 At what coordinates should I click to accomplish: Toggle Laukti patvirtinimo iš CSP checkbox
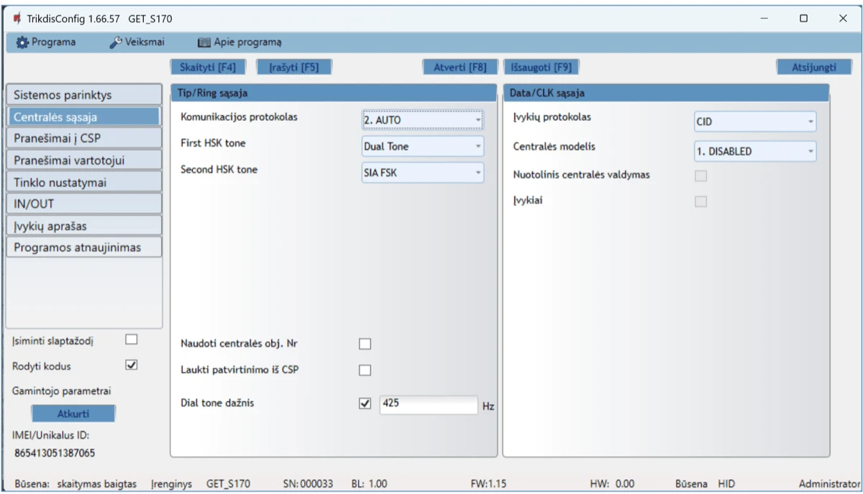click(365, 370)
